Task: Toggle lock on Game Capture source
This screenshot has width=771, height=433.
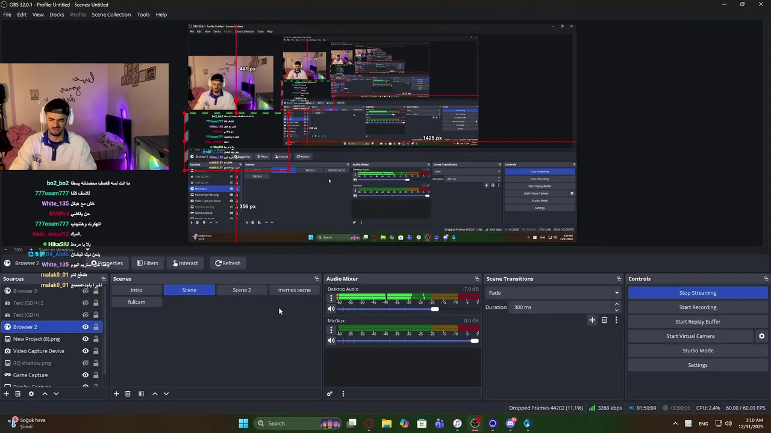Action: click(x=96, y=375)
